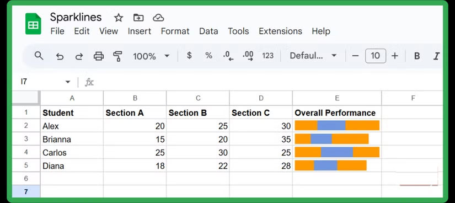
Task: Click the Overall Performance header cell
Action: (x=337, y=113)
